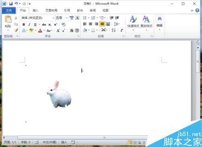Click the 字数: 0 word count
This screenshot has width=202, height=147.
point(25,142)
